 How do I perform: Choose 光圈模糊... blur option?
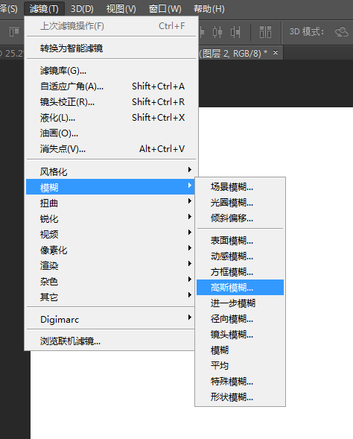[240, 203]
